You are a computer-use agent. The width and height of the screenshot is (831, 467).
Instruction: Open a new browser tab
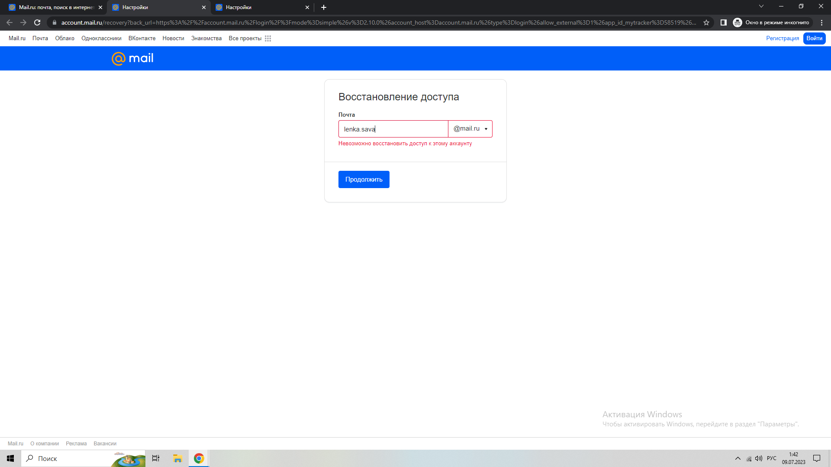pos(324,7)
